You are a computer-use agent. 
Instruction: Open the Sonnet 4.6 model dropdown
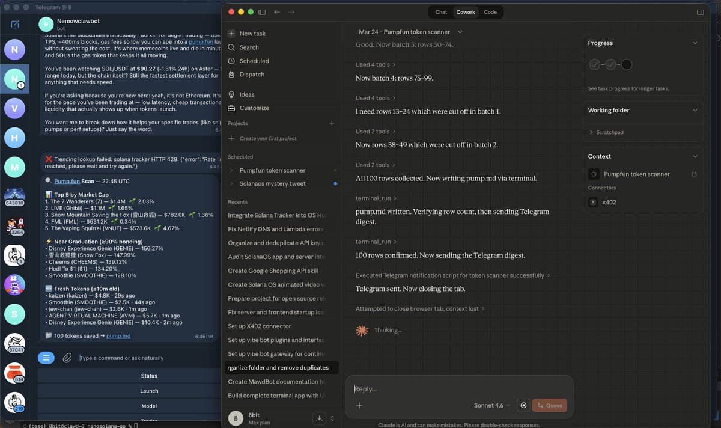coord(491,405)
